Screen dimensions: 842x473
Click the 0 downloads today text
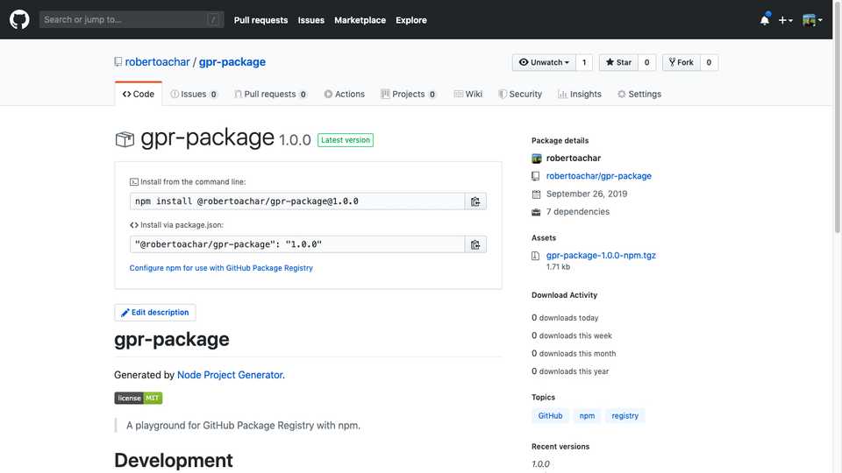[565, 317]
